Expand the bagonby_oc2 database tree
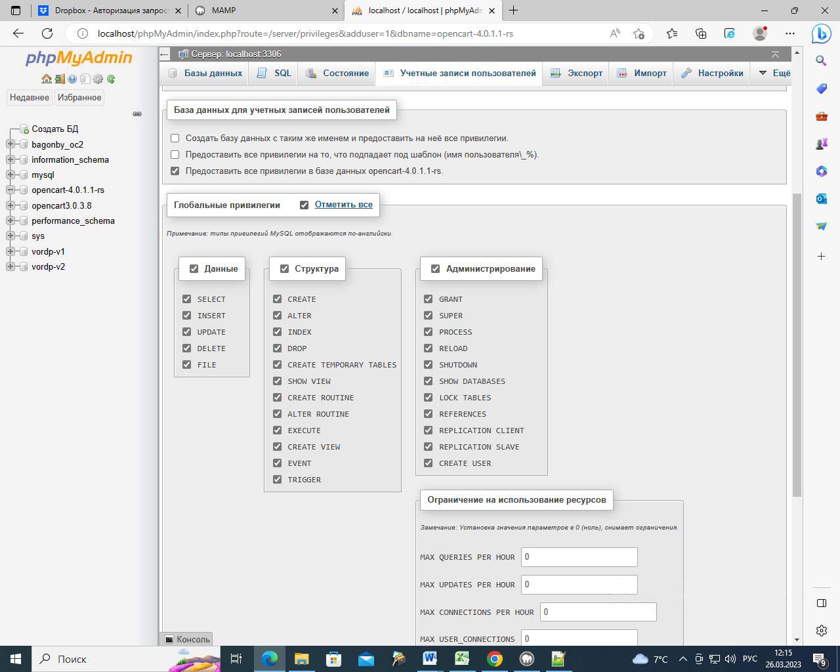Screen dimensions: 840x672 10,144
